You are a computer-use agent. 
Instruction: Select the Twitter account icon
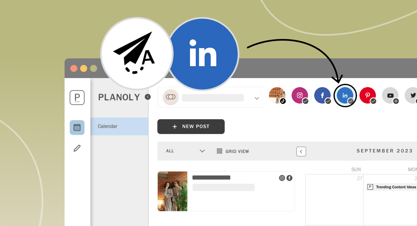tap(411, 95)
